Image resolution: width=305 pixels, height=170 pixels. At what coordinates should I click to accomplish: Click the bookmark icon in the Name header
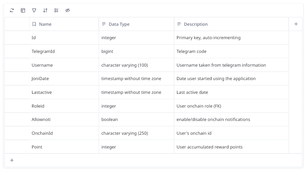34,24
